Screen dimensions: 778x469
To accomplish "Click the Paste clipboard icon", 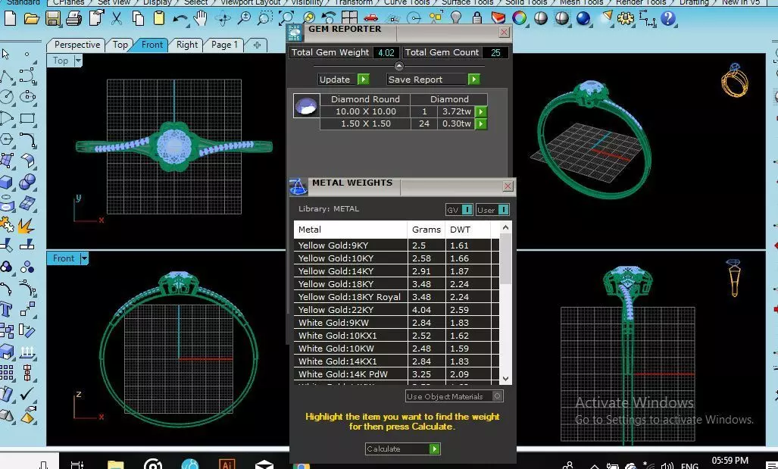I will 159,19.
